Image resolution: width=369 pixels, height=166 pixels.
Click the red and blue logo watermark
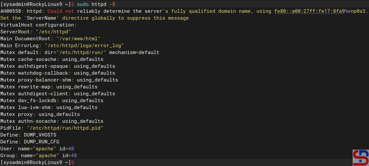[x=360, y=157]
